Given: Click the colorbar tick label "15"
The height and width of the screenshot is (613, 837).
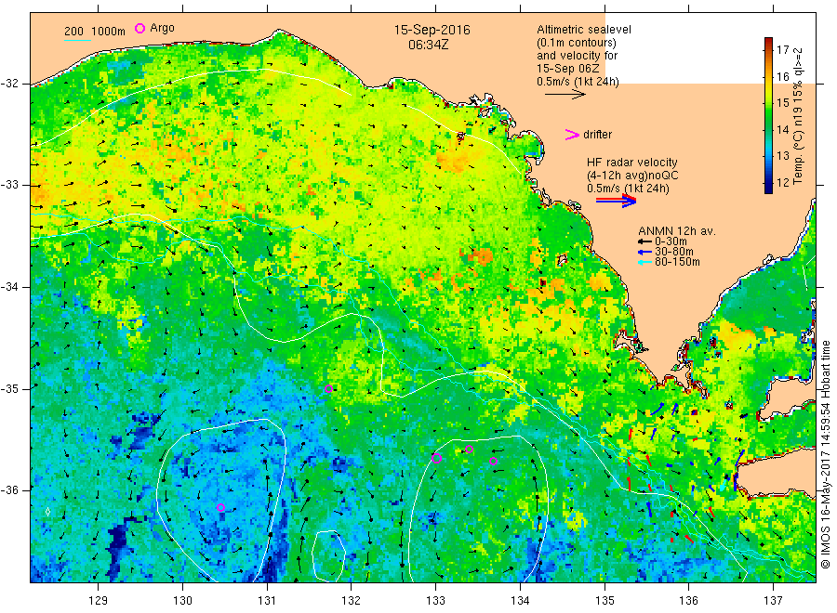Looking at the screenshot, I should tap(782, 103).
